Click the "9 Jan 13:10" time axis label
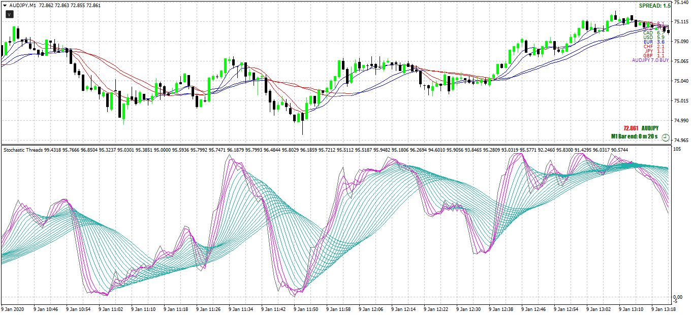The image size is (692, 315). click(x=632, y=309)
